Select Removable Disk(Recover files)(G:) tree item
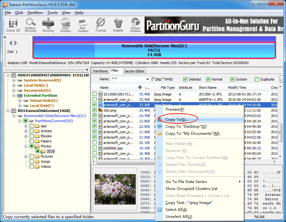286x222 pixels. 55,116
